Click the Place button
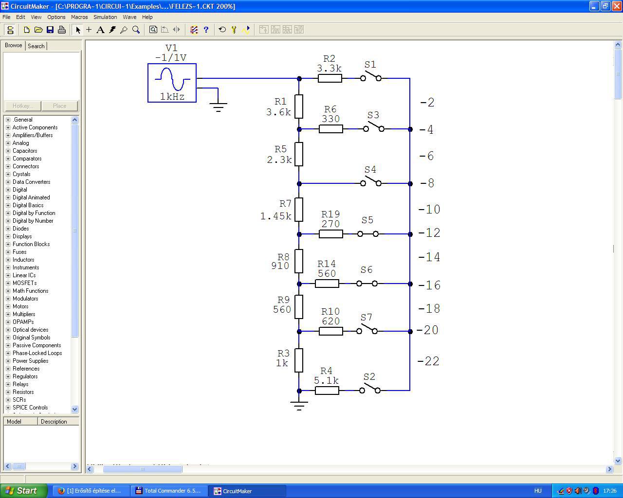Image resolution: width=623 pixels, height=498 pixels. [x=59, y=106]
